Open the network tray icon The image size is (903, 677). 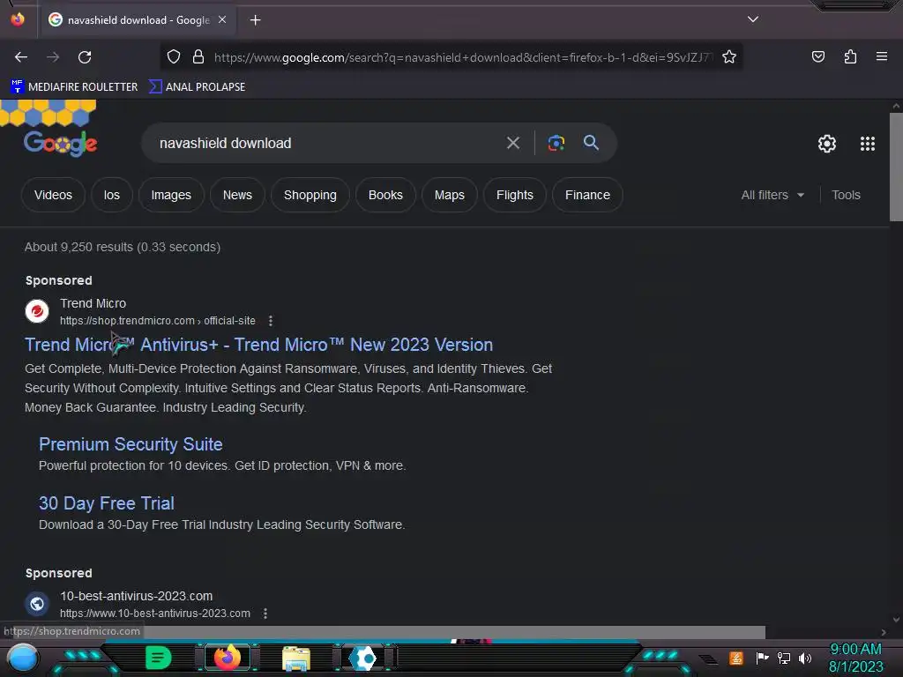tap(784, 658)
